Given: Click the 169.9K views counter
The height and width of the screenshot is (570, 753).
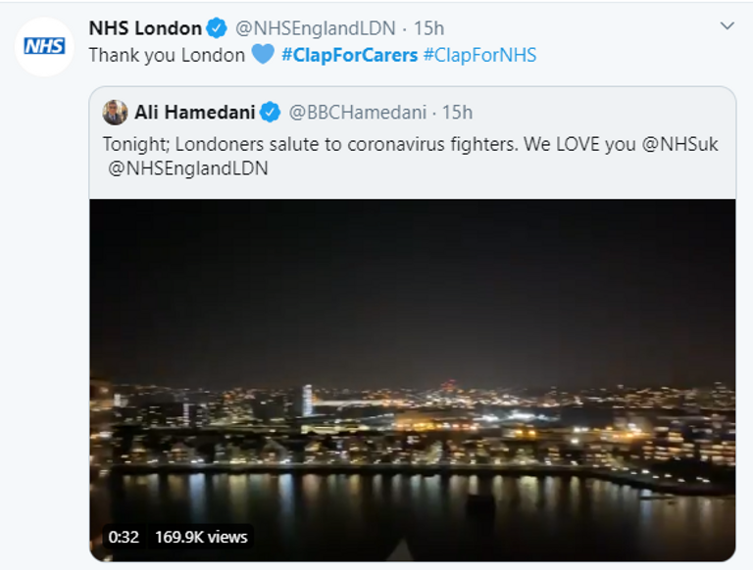Looking at the screenshot, I should pyautogui.click(x=201, y=537).
